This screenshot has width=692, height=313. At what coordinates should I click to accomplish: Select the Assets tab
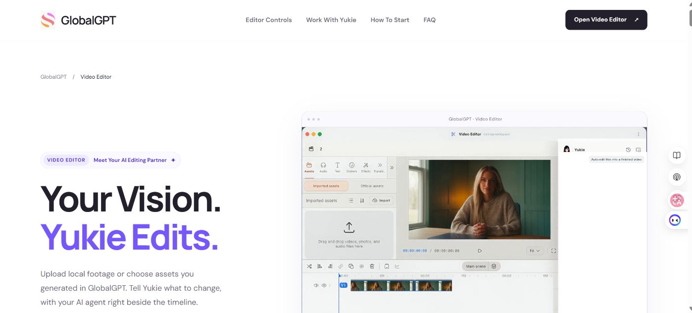309,167
